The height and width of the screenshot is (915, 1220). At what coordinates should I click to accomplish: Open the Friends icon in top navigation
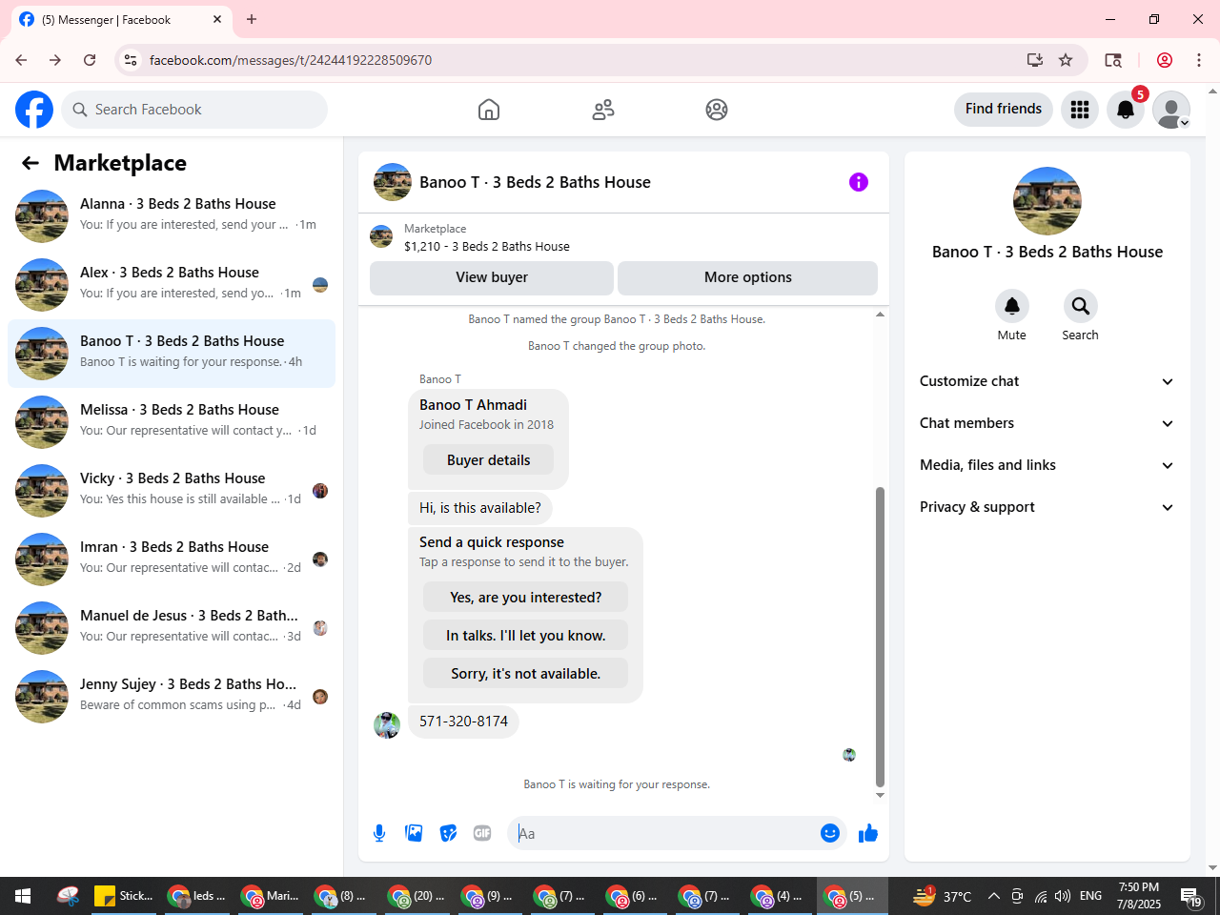603,110
